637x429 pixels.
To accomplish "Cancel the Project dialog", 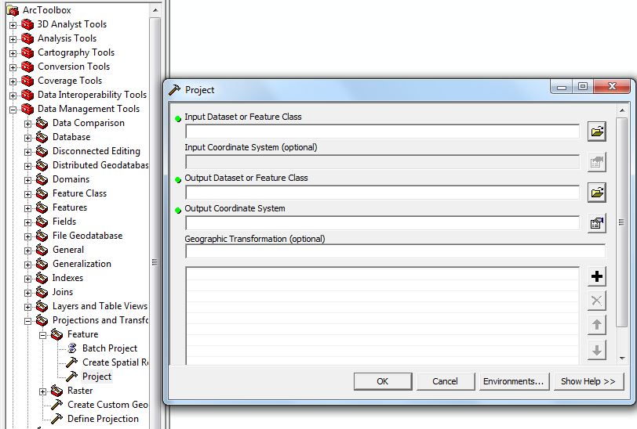I will 445,381.
